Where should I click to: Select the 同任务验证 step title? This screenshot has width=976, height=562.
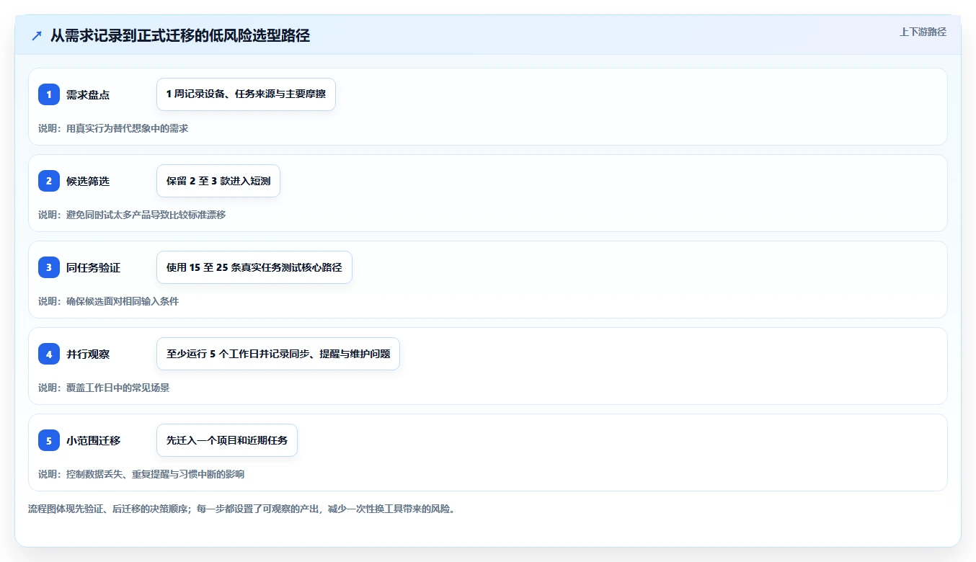[93, 267]
